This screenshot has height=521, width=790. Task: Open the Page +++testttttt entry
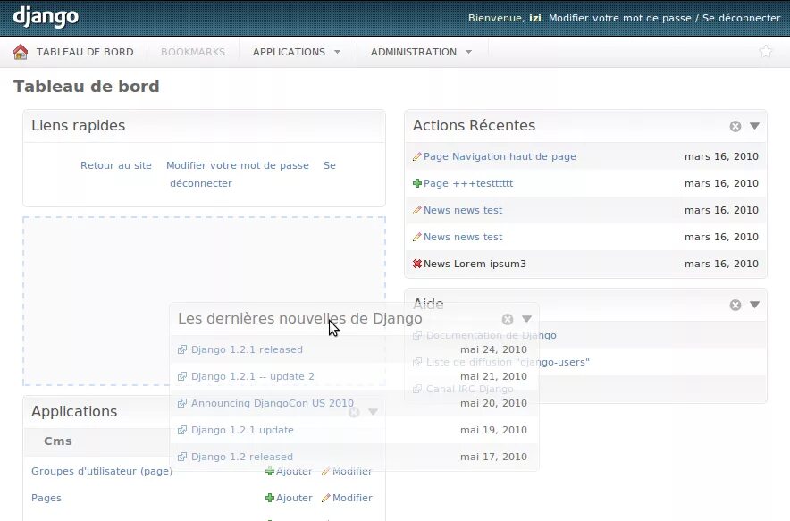click(468, 183)
